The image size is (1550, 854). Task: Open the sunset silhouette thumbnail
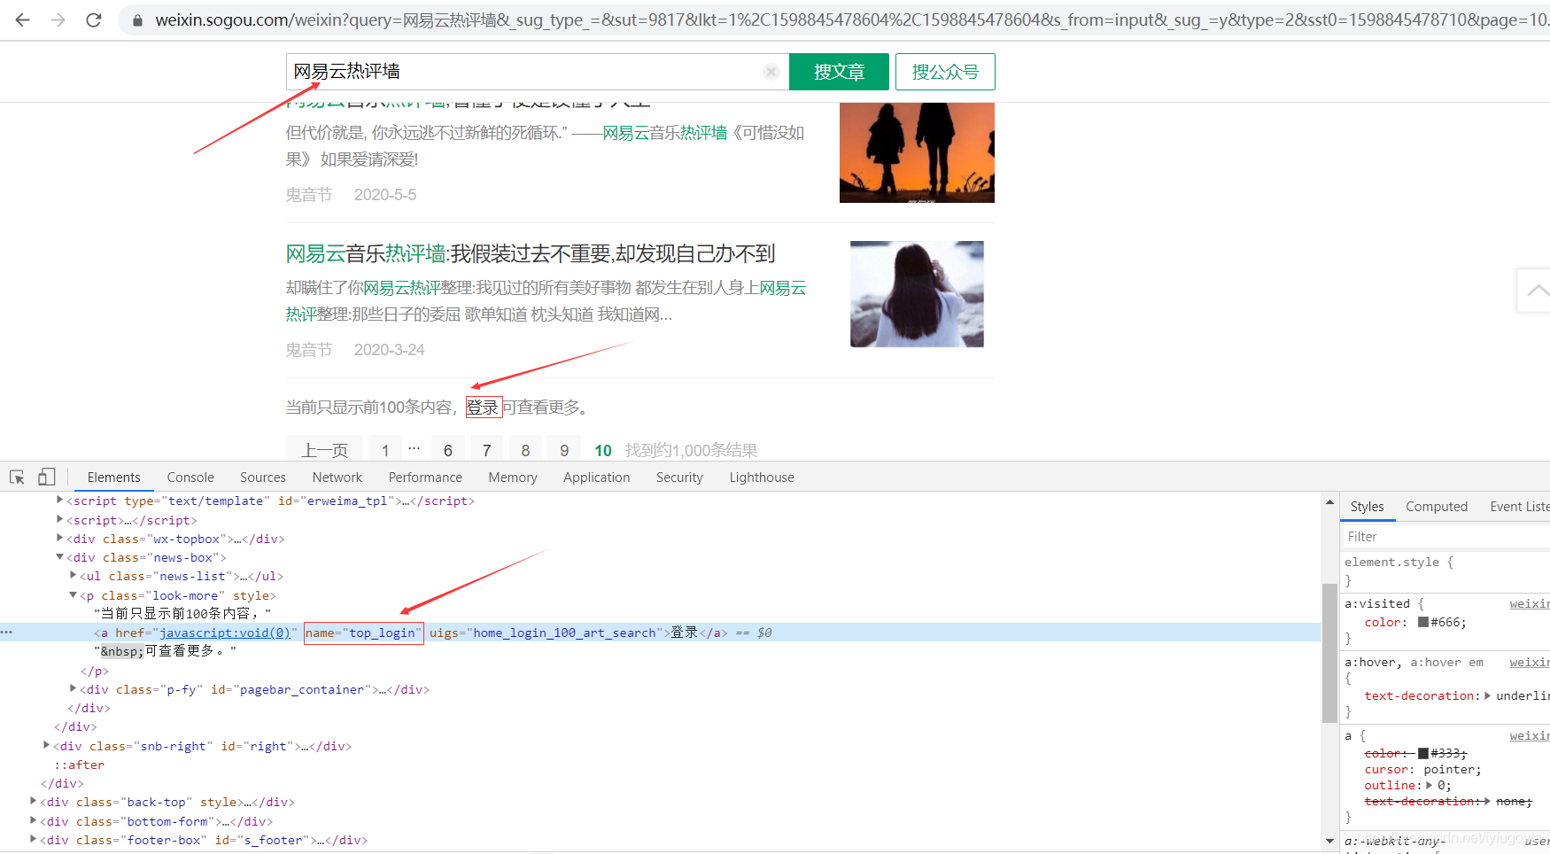click(x=917, y=152)
